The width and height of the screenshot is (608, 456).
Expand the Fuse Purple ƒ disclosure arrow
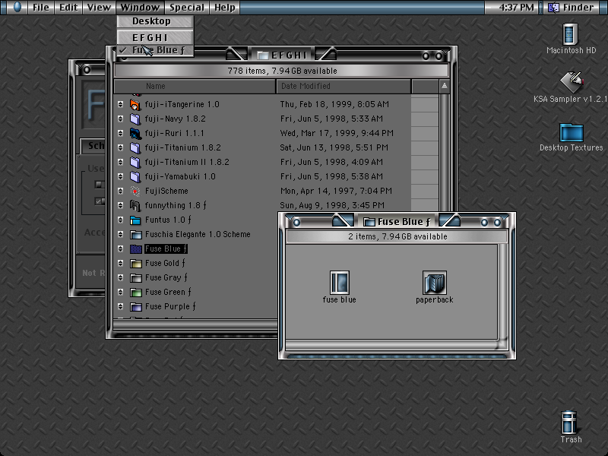120,307
